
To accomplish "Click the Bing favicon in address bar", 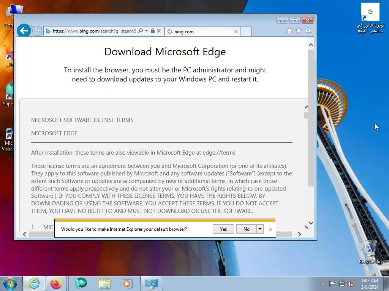I will coord(48,31).
